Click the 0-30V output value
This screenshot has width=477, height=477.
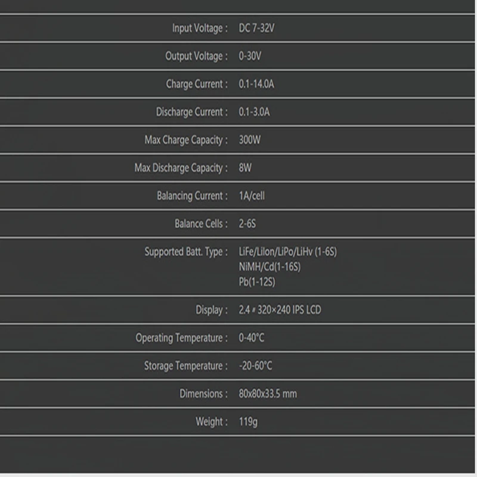250,56
